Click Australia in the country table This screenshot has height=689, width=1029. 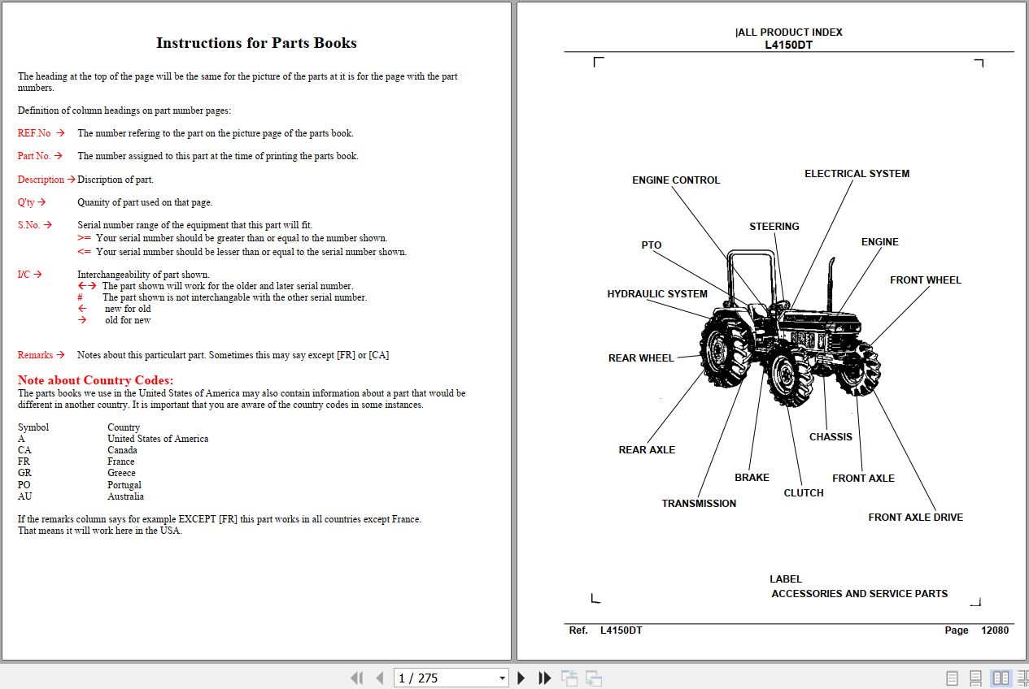tap(125, 496)
